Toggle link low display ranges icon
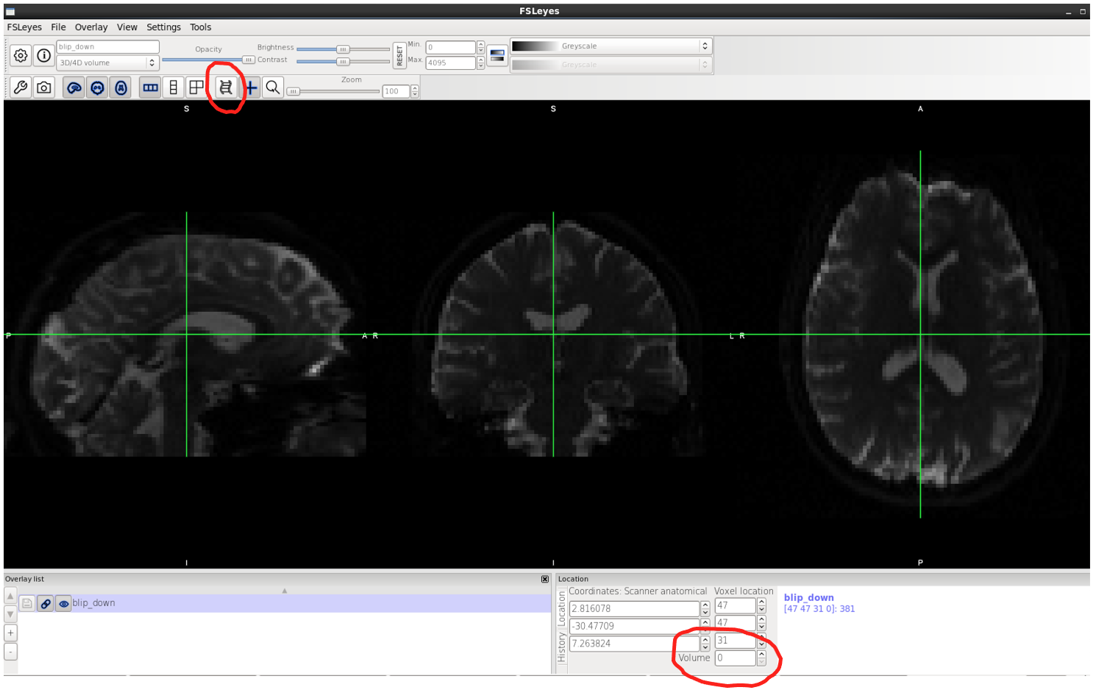Screen dimensions: 1096x690 click(497, 55)
